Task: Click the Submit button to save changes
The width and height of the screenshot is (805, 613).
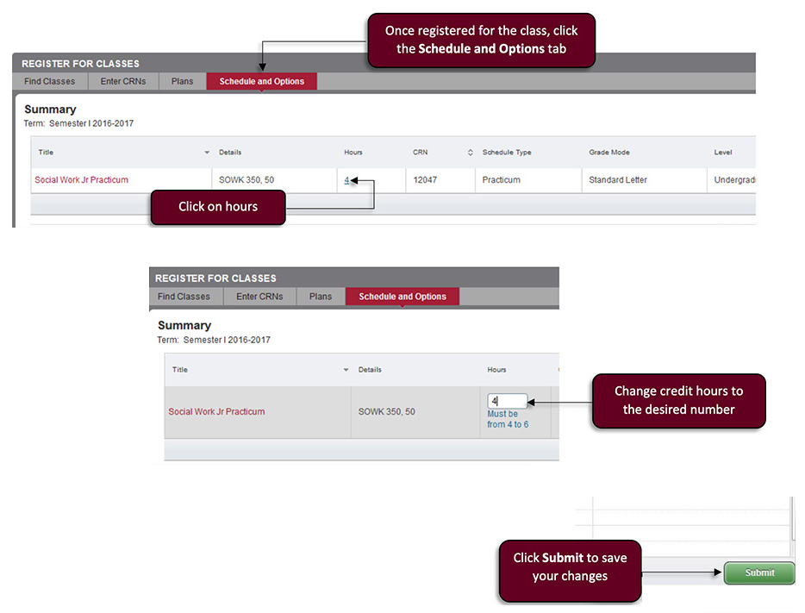Action: [758, 572]
